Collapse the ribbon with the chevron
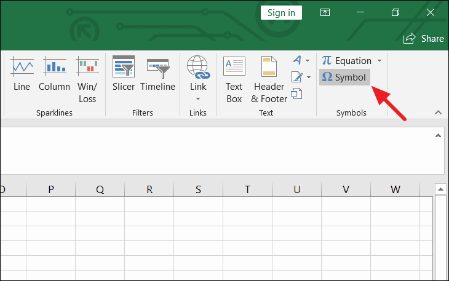Image resolution: width=449 pixels, height=281 pixels. pyautogui.click(x=438, y=113)
